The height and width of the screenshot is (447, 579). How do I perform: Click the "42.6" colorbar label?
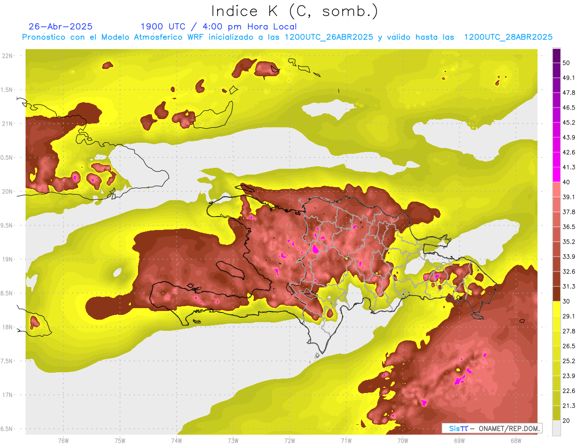569,152
